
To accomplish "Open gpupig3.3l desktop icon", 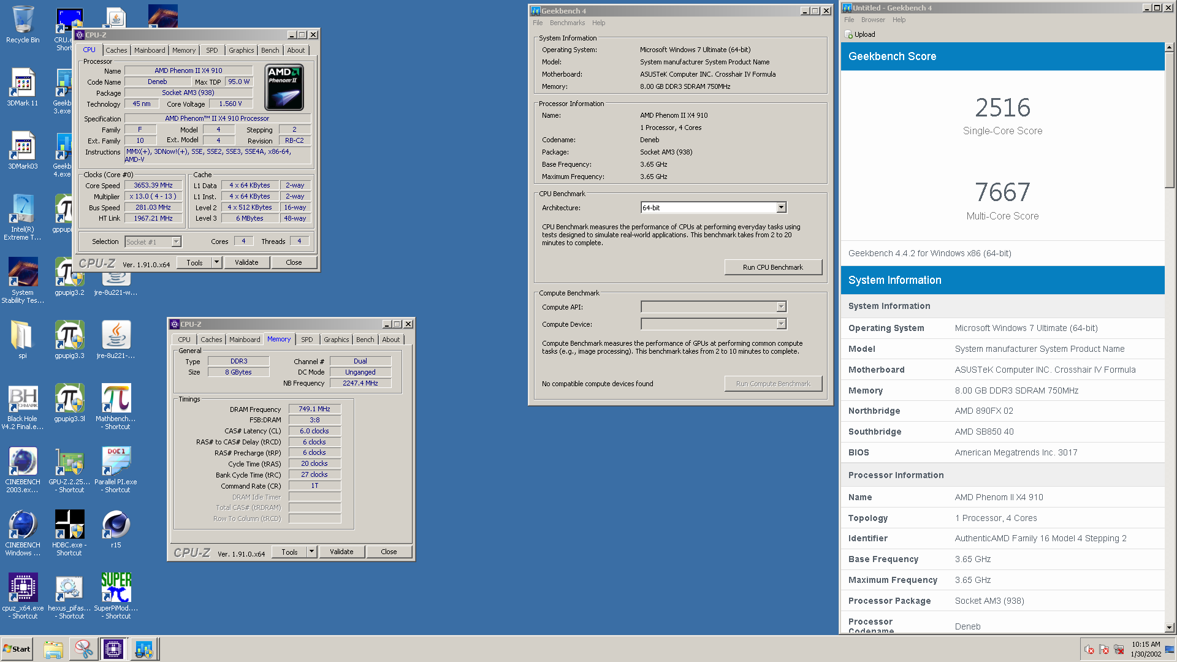I will pos(69,402).
